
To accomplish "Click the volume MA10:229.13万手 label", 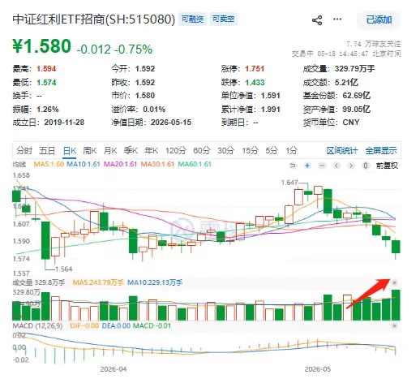I will pyautogui.click(x=155, y=282).
